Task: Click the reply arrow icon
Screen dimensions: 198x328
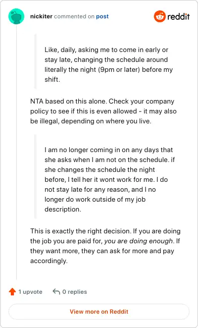Action: 56,291
